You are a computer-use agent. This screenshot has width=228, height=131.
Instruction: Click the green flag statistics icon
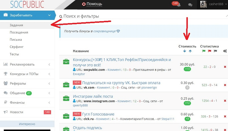pos(204,51)
